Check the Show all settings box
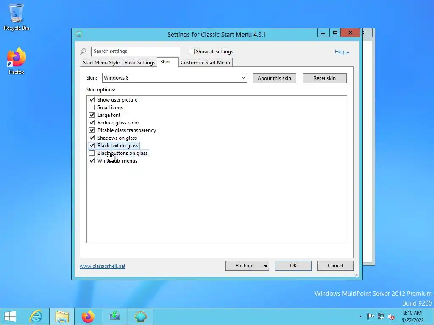The image size is (434, 325). click(x=192, y=51)
